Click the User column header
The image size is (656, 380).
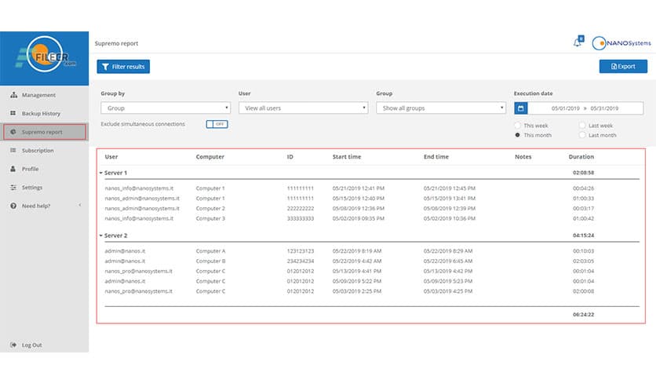[111, 156]
